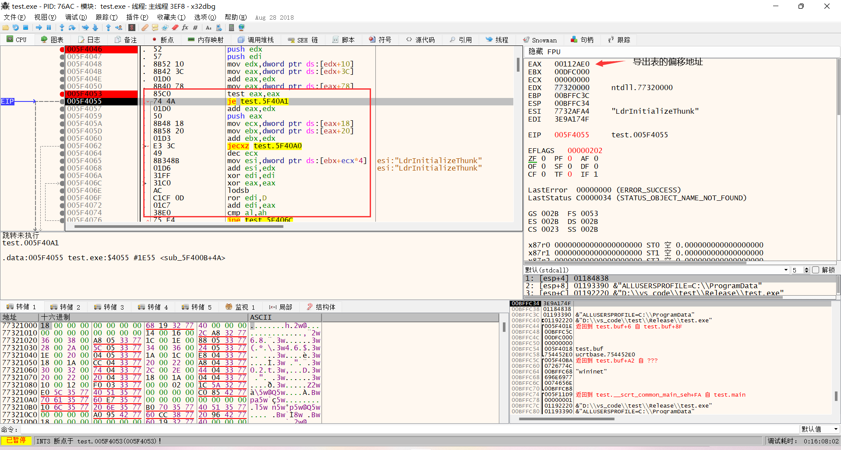This screenshot has height=450, width=841.
Task: Switch to the 转储 2 tab
Action: (x=65, y=307)
